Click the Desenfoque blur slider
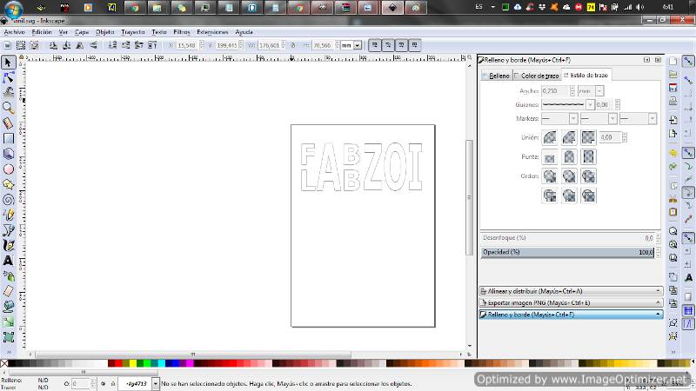 [568, 238]
